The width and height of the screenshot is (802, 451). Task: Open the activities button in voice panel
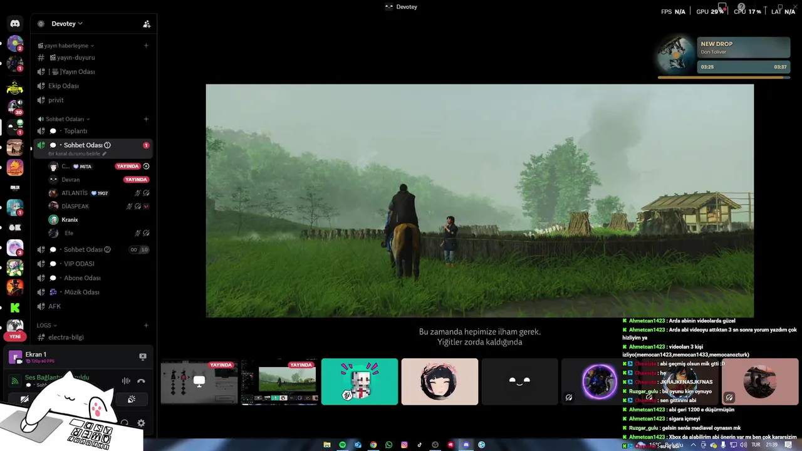(132, 399)
